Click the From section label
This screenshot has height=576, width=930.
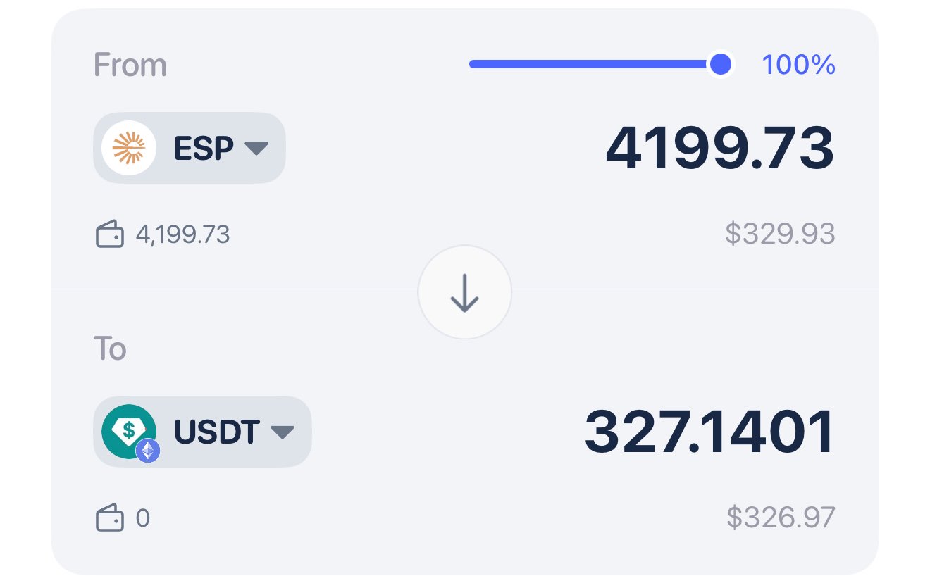pos(130,65)
